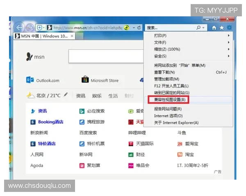Click the weather icon next to 北京
The width and height of the screenshot is (246, 196).
31,95
